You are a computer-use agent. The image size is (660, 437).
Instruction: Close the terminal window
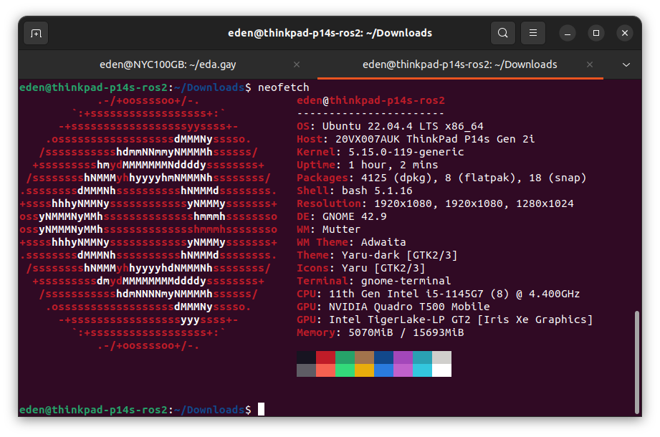click(x=624, y=33)
